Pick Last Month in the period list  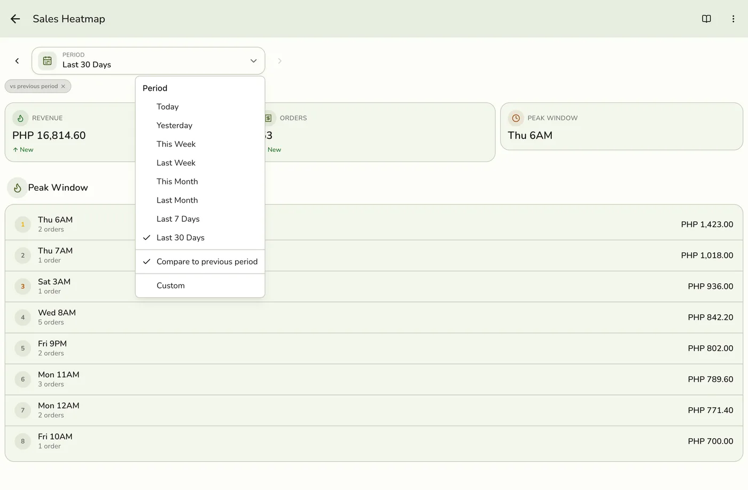[200, 200]
